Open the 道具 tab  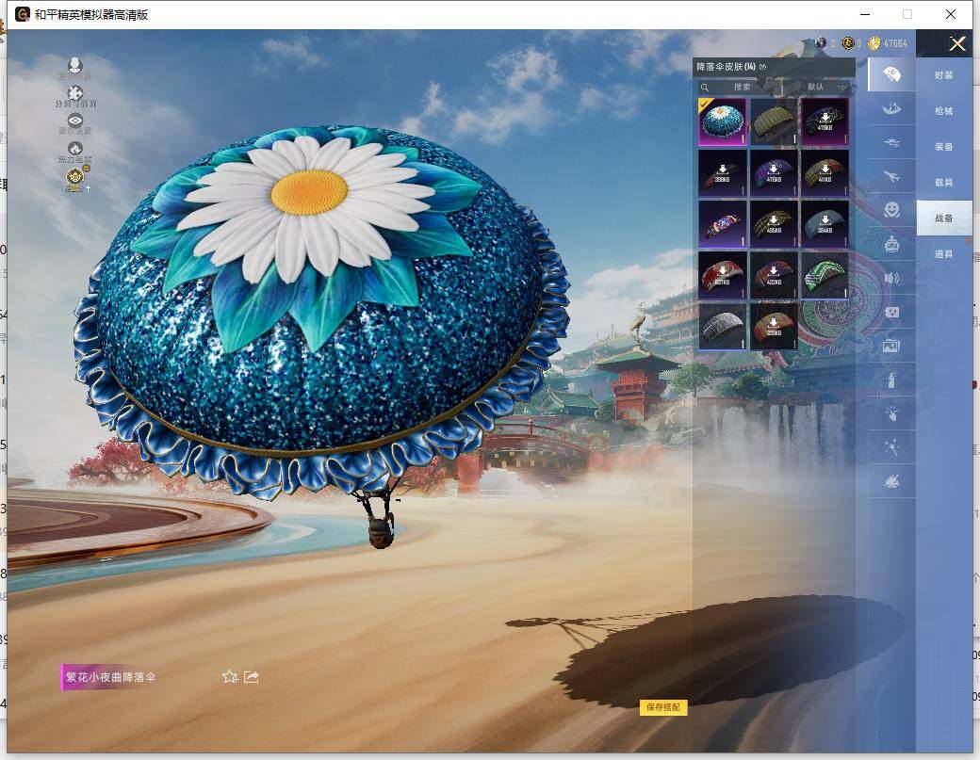[x=943, y=254]
